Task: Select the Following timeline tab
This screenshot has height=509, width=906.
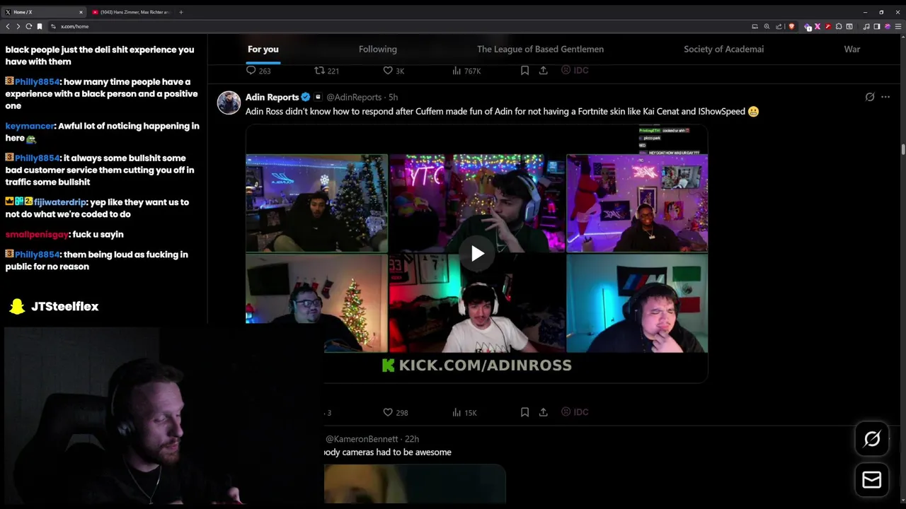Action: click(x=378, y=49)
